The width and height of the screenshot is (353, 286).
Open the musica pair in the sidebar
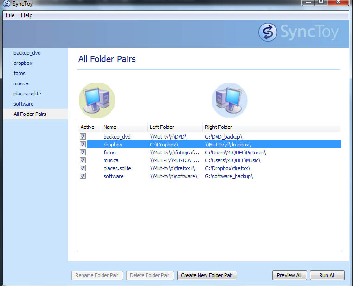pos(21,83)
